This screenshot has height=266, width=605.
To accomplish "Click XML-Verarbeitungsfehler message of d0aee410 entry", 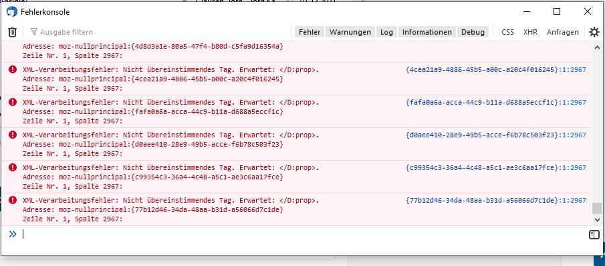I will coord(171,135).
